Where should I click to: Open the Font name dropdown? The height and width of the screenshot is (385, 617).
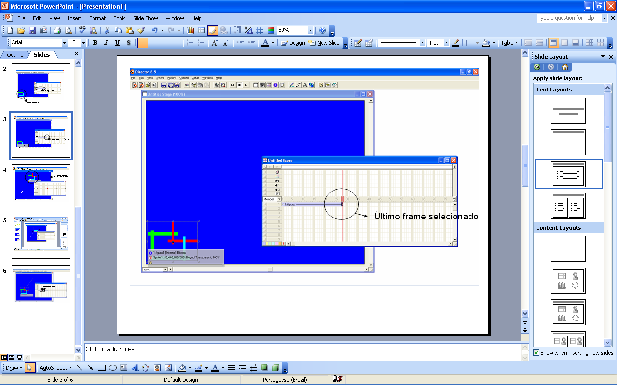64,43
